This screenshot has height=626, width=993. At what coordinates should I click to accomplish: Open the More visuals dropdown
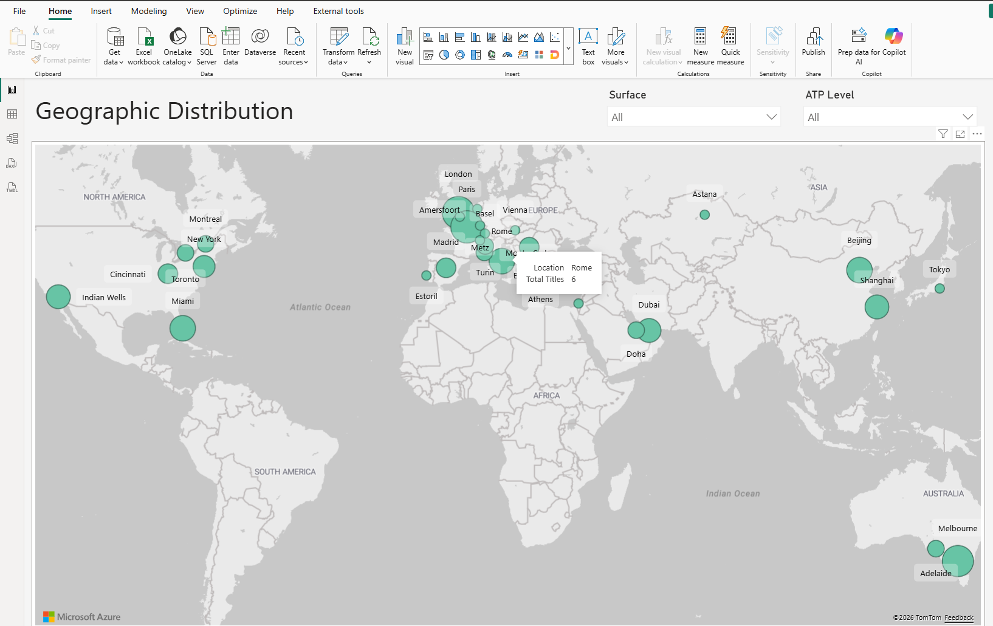pyautogui.click(x=616, y=46)
